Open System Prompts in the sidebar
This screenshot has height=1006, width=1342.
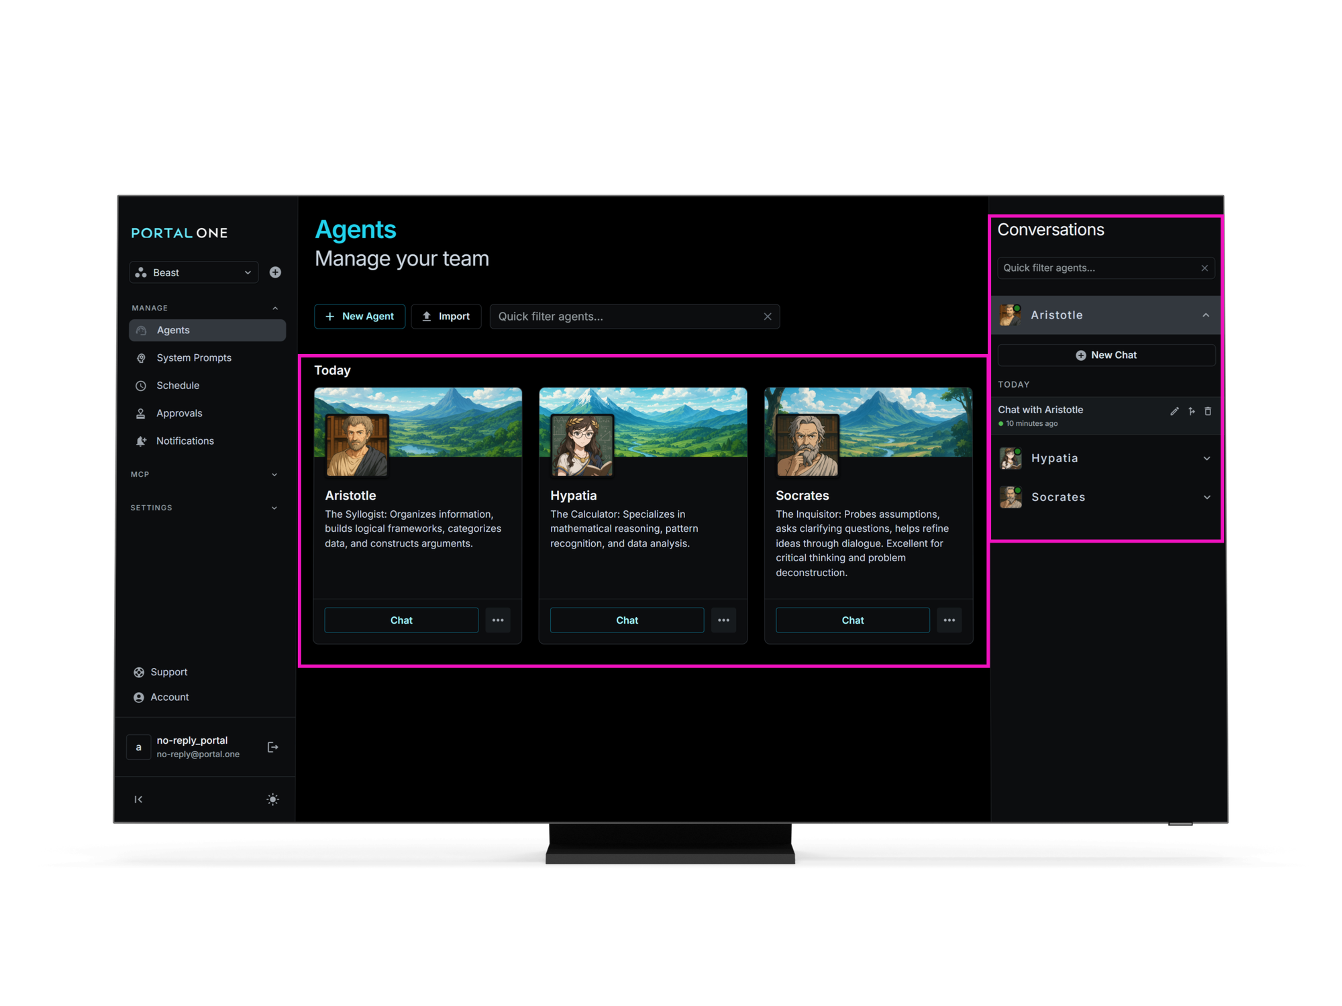(194, 358)
